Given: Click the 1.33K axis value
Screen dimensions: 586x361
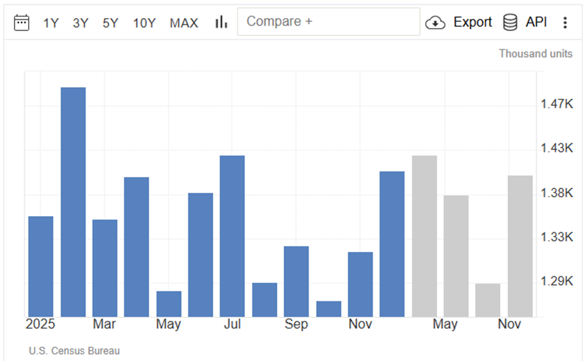Looking at the screenshot, I should click(x=557, y=237).
